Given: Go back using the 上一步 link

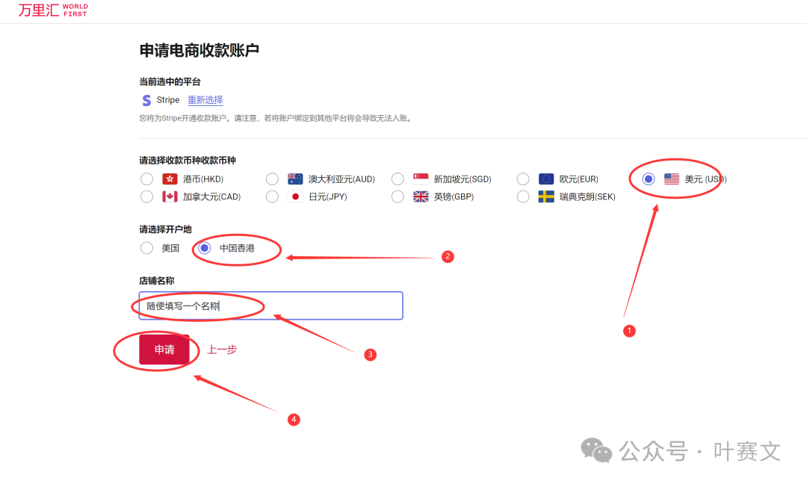Looking at the screenshot, I should pos(222,350).
